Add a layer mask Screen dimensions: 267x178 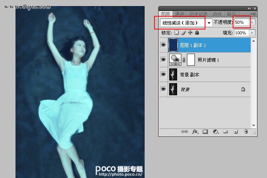coord(205,132)
